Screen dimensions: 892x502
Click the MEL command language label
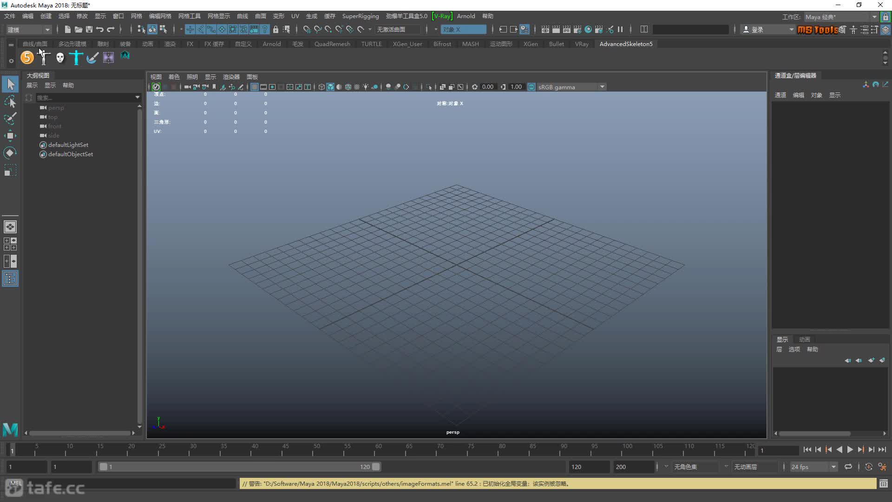tap(16, 483)
